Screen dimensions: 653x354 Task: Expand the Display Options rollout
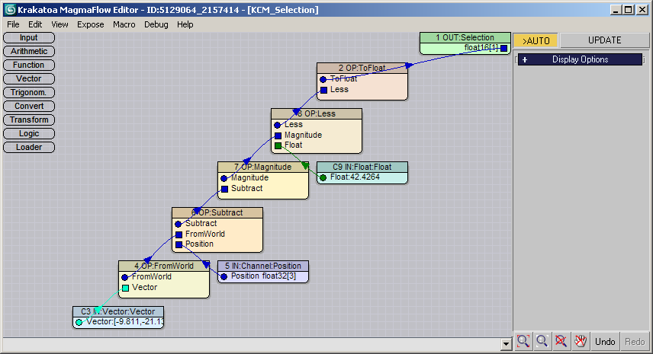pyautogui.click(x=580, y=59)
